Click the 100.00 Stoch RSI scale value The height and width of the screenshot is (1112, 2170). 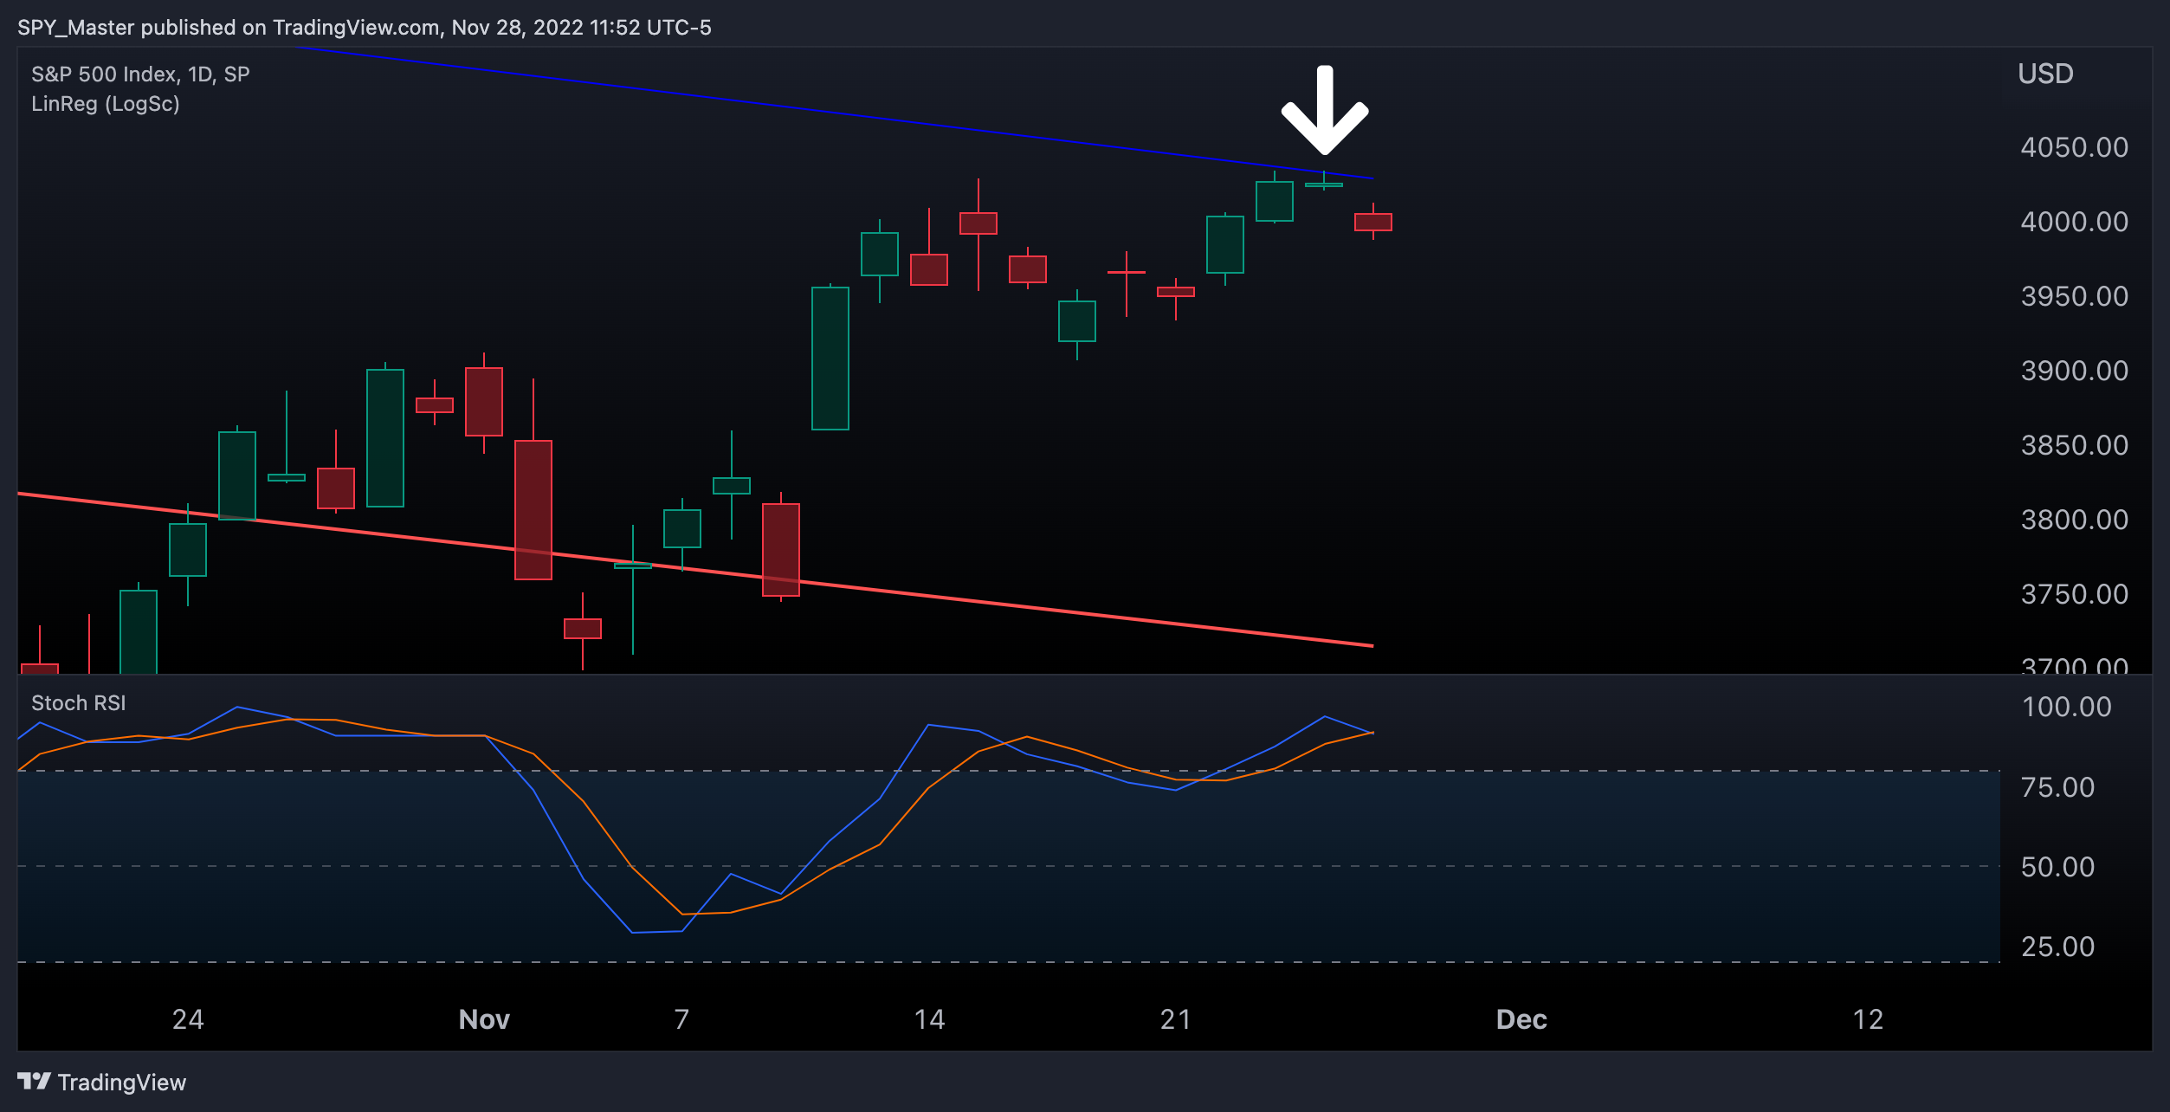[2066, 707]
